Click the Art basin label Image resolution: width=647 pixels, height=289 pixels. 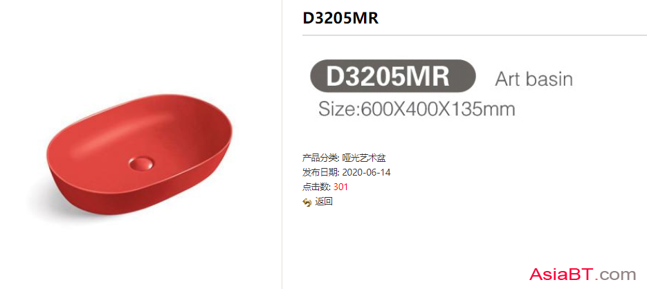pyautogui.click(x=534, y=78)
